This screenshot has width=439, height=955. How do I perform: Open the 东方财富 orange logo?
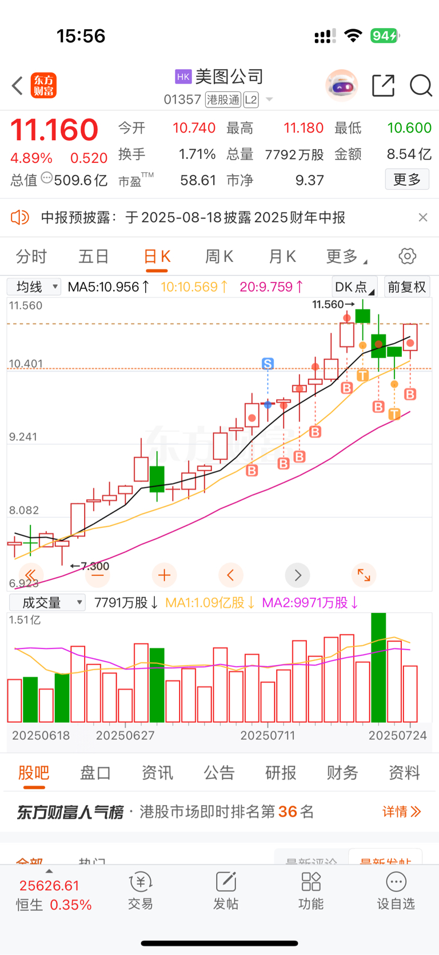point(43,86)
